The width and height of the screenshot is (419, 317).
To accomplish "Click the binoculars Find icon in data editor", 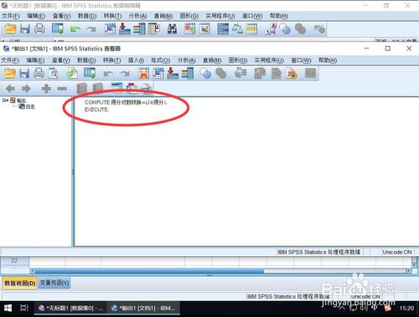I will pos(172,29).
